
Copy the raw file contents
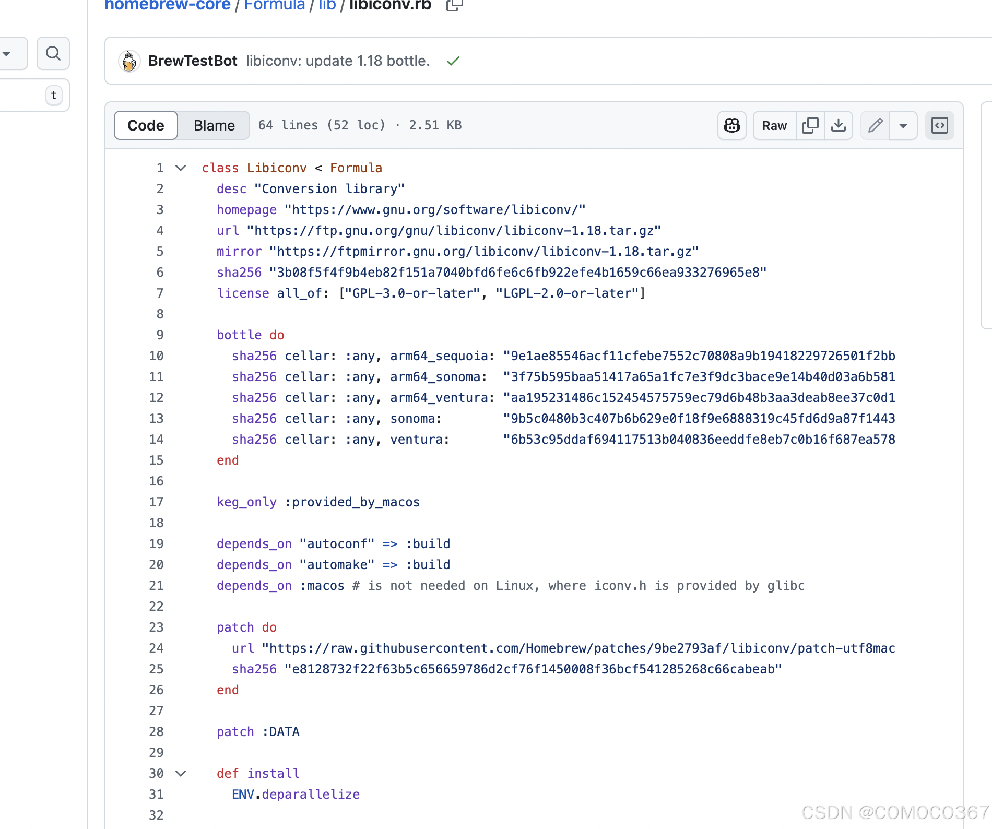(x=810, y=125)
